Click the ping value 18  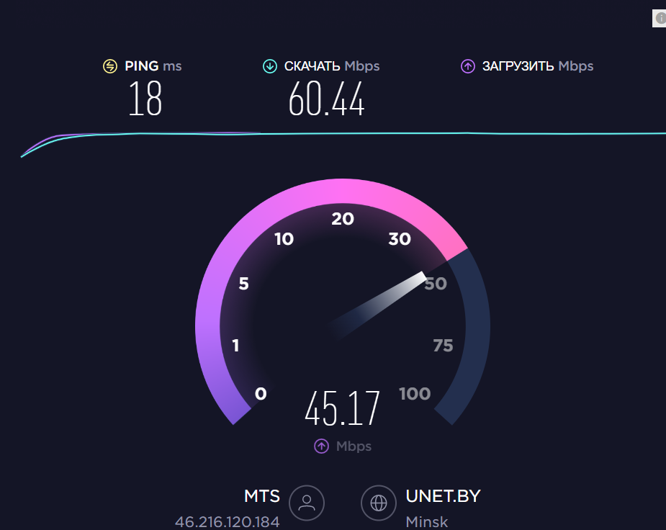pyautogui.click(x=145, y=99)
